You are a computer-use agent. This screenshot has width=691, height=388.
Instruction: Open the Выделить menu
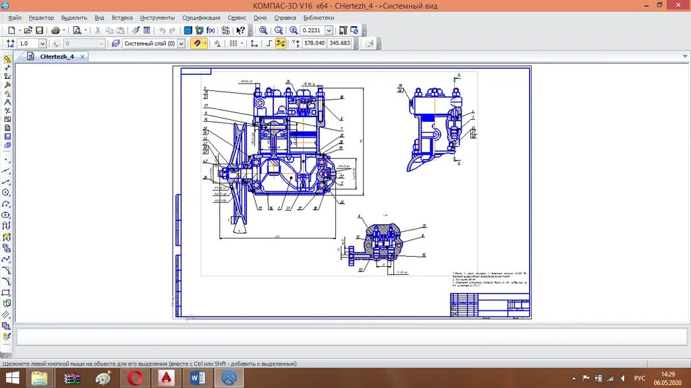[74, 18]
